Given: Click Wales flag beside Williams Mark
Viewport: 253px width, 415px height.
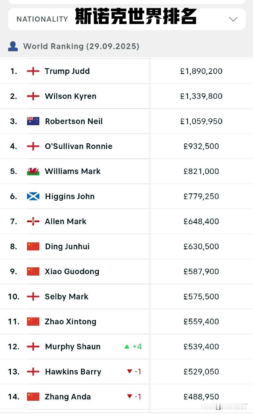Looking at the screenshot, I should click(x=33, y=171).
